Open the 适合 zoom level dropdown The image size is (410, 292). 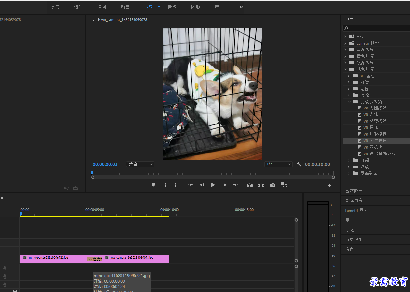pyautogui.click(x=140, y=164)
